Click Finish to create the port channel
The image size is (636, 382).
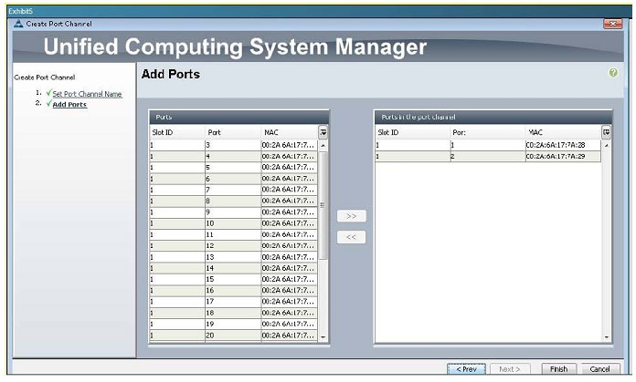(558, 369)
